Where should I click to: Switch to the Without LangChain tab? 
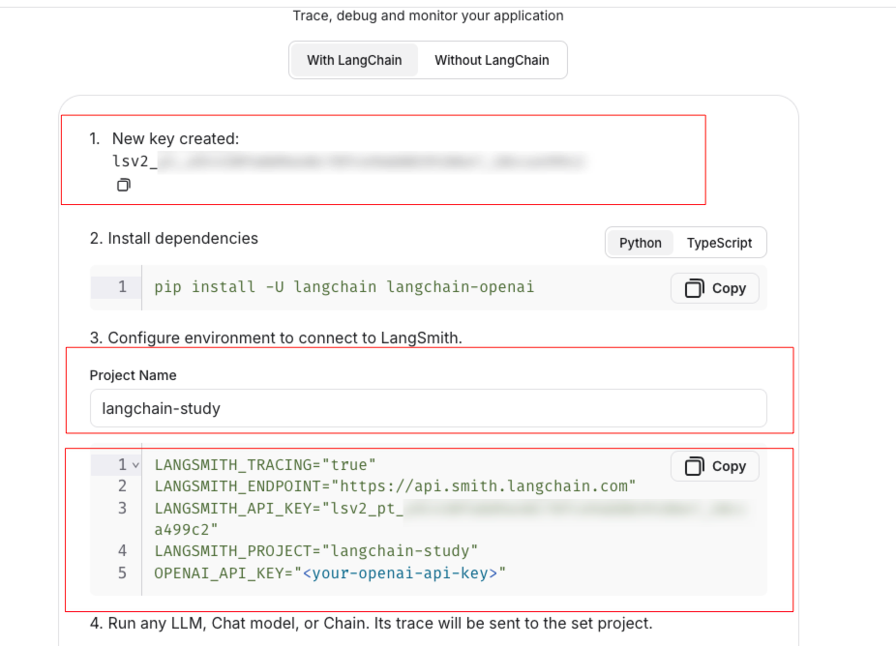coord(492,60)
